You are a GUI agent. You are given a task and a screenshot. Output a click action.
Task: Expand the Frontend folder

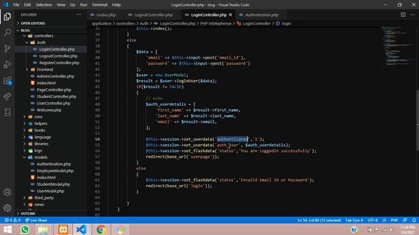click(45, 70)
